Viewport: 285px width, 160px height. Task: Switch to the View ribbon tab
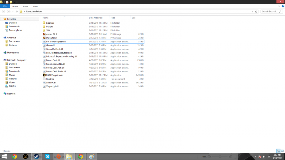pyautogui.click(x=35, y=6)
